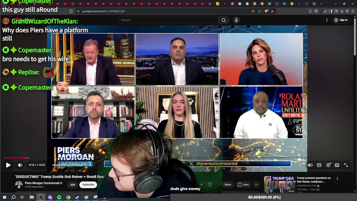357x201 pixels.
Task: Toggle autoplay switch in player controls
Action: tap(310, 165)
